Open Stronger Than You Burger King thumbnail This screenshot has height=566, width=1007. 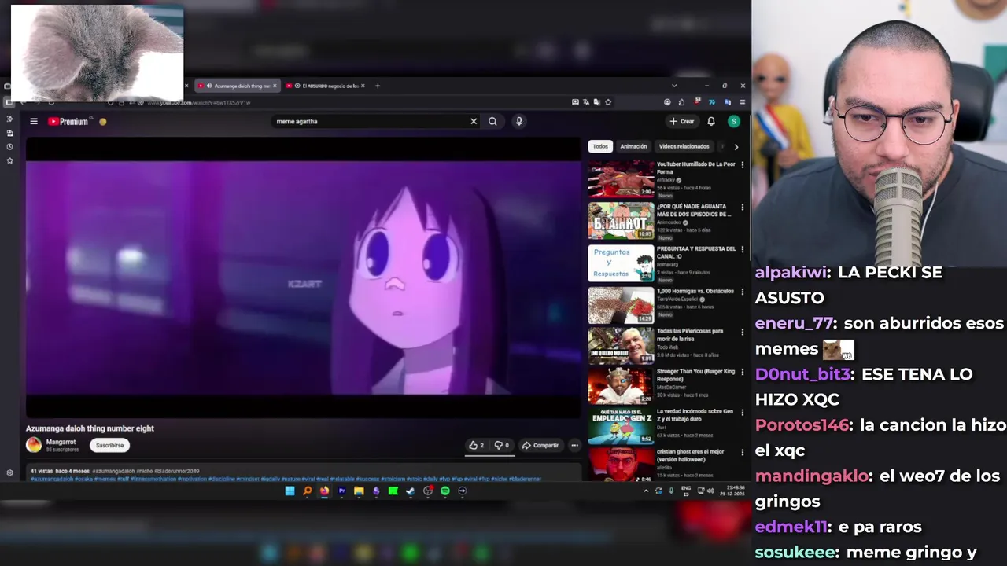(x=621, y=386)
